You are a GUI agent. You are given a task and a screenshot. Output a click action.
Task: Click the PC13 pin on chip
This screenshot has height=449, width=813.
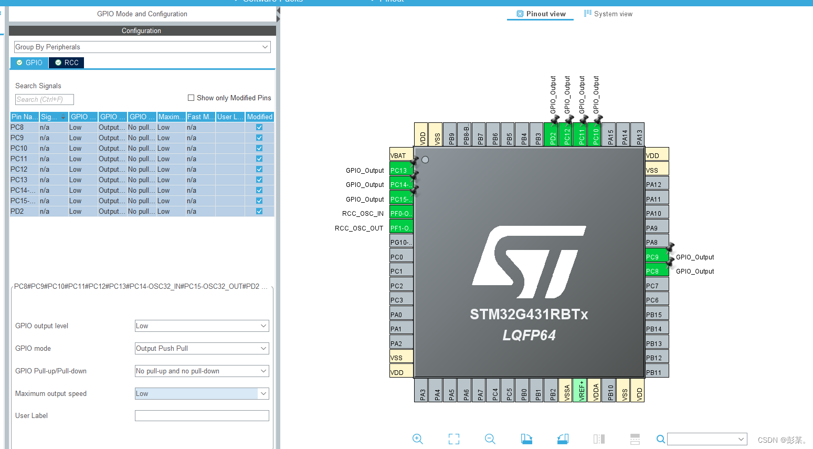401,170
